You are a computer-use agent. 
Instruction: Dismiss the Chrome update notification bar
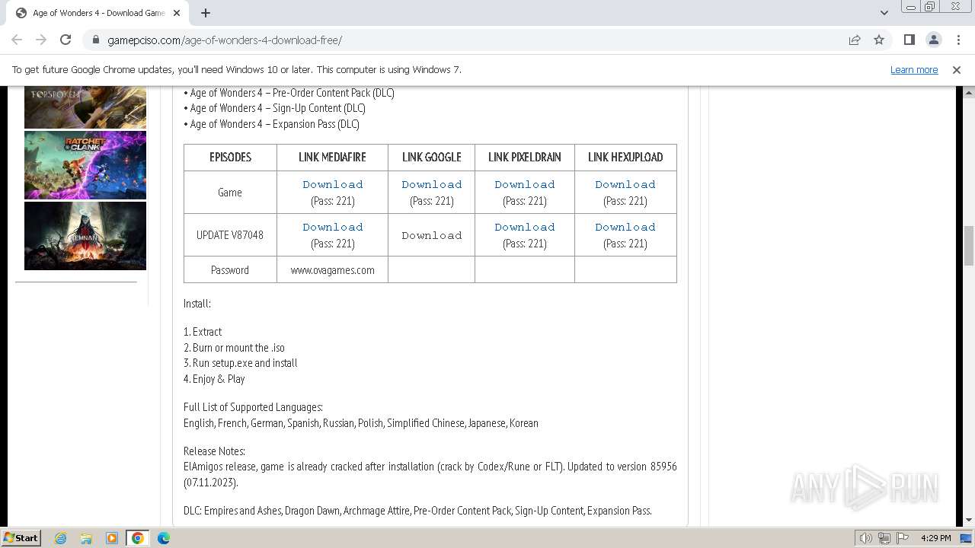[957, 69]
